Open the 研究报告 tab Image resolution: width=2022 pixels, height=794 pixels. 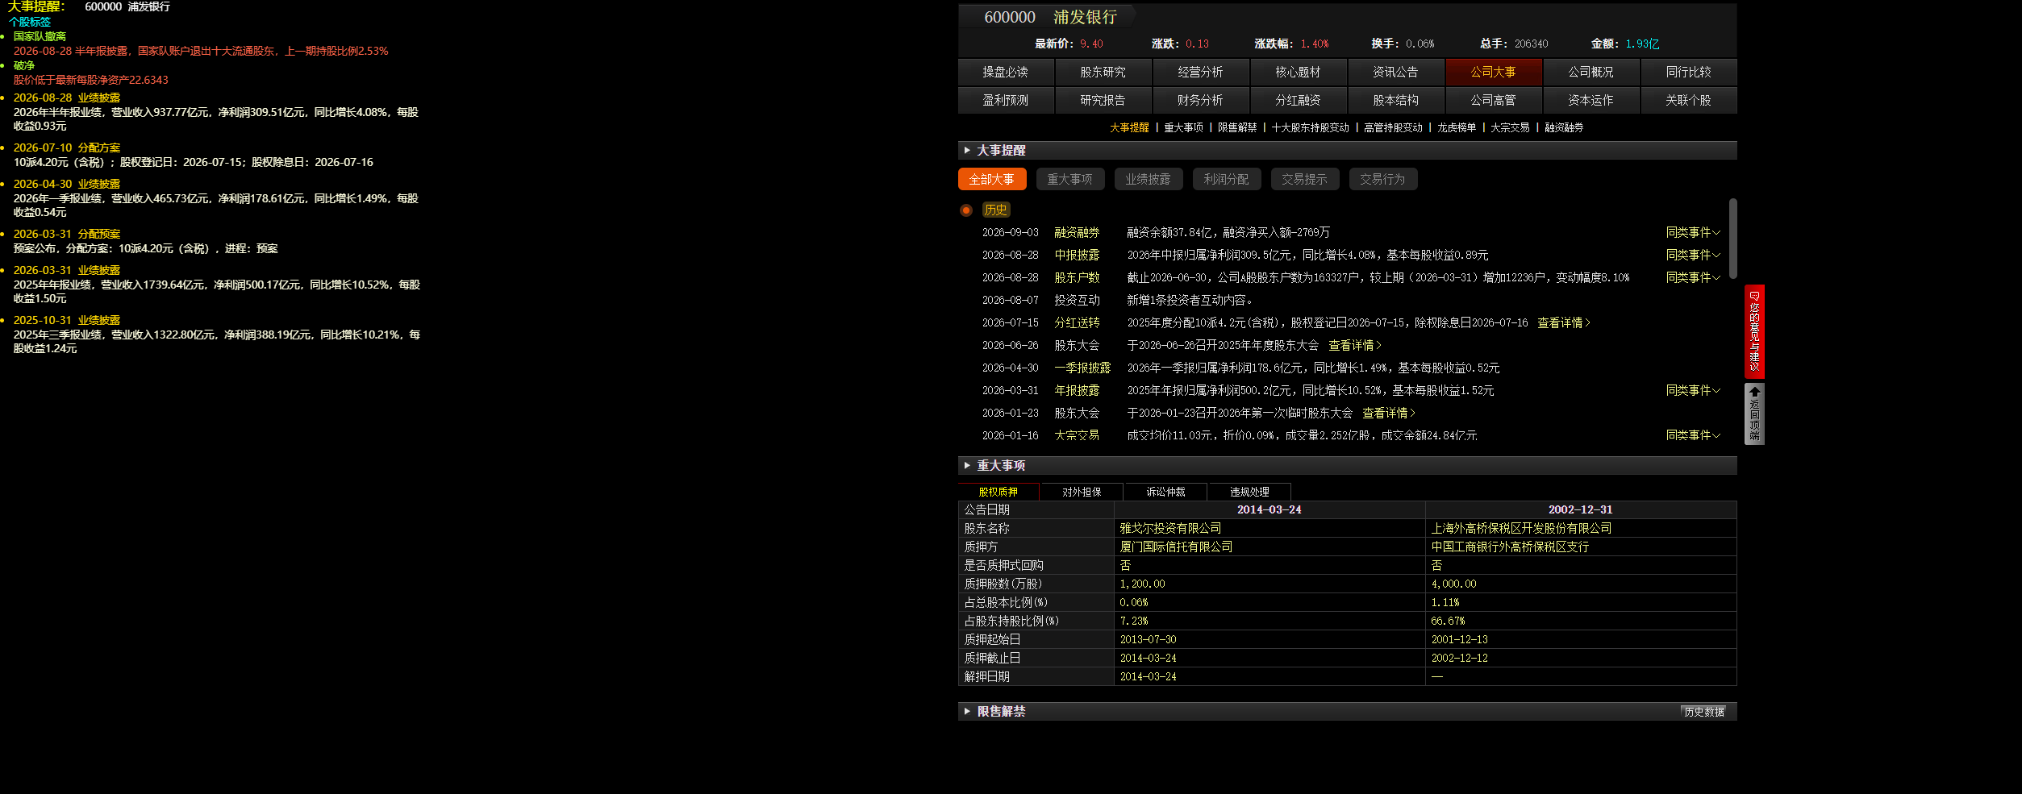[1103, 100]
